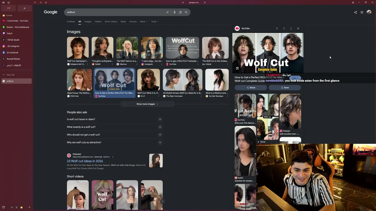Open the Pinterest result thumbnail image
Image resolution: width=376 pixels, height=211 pixels.
tap(156, 161)
